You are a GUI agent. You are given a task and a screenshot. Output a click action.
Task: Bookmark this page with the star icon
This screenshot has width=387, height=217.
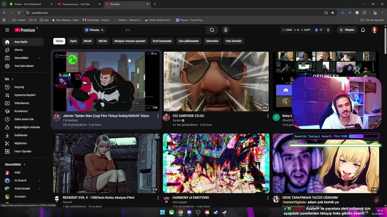click(333, 13)
